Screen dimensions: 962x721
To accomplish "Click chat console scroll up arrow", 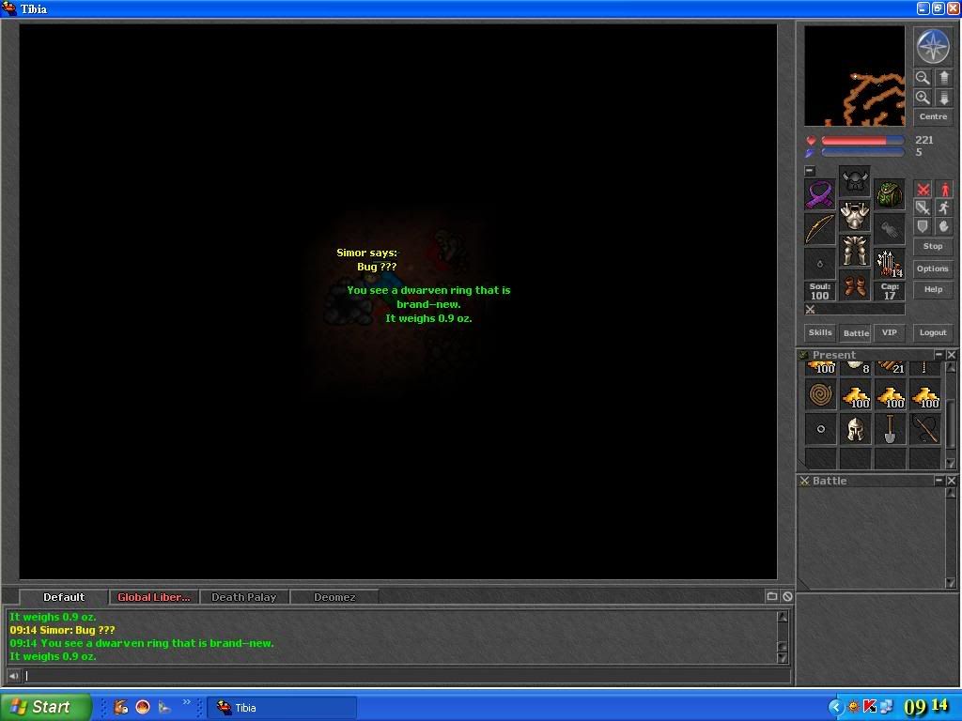I will [783, 617].
